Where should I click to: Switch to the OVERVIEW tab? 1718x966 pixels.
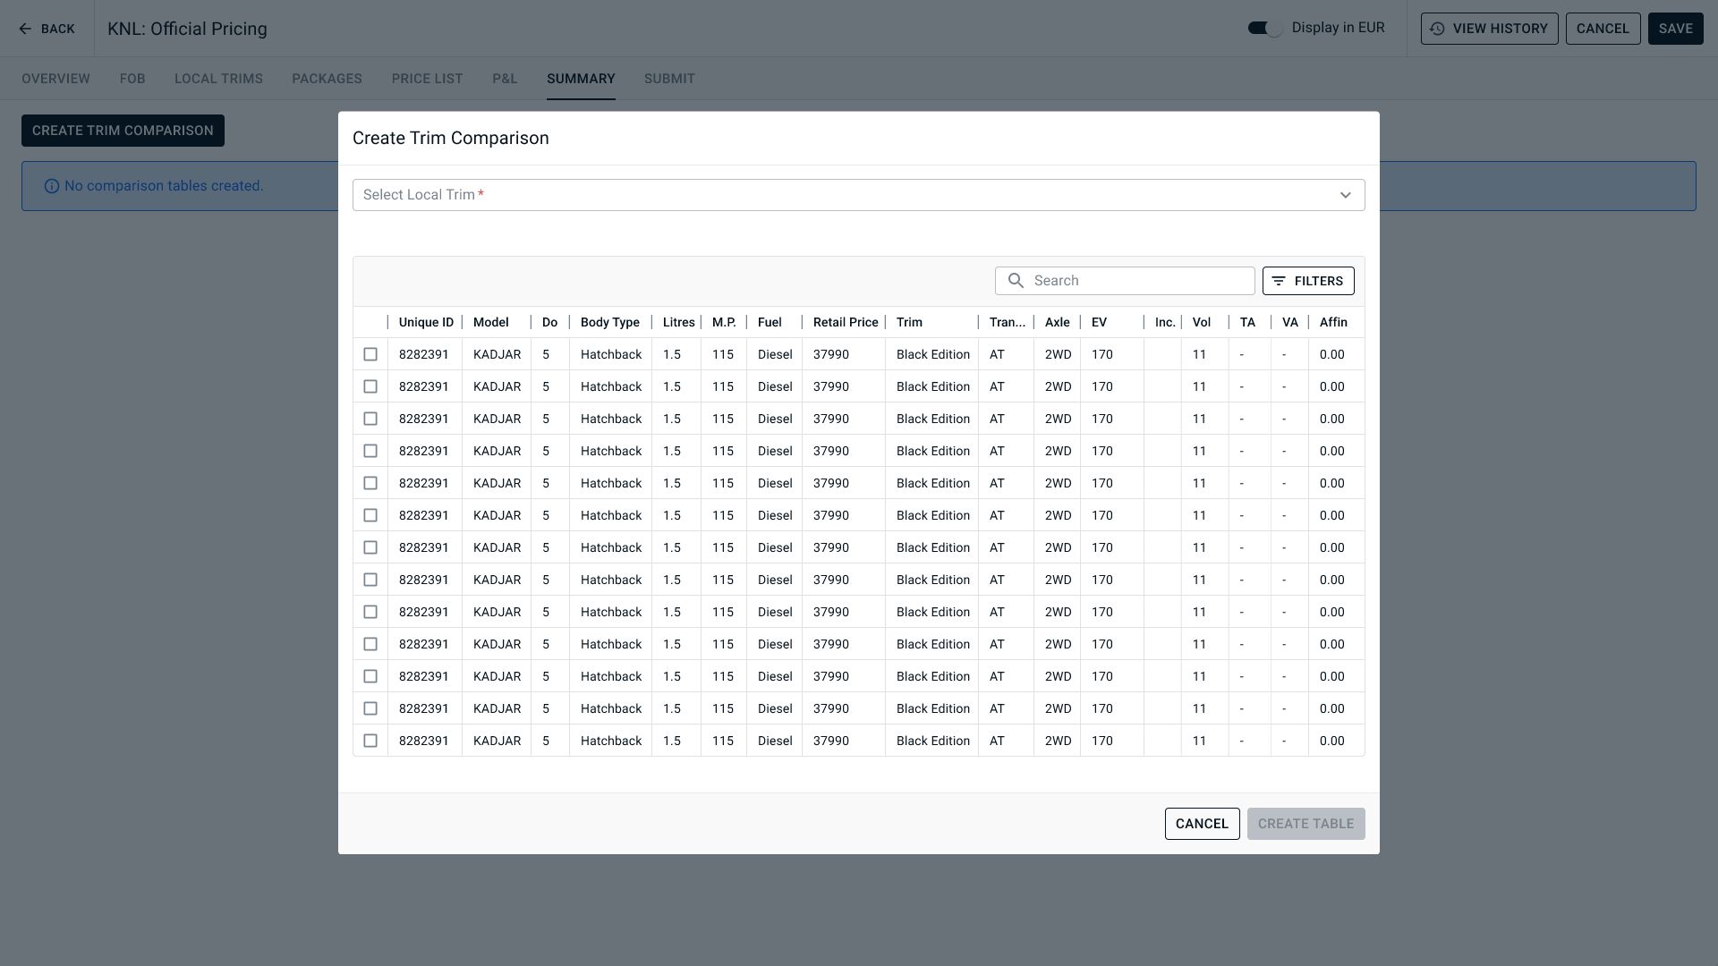coord(55,79)
